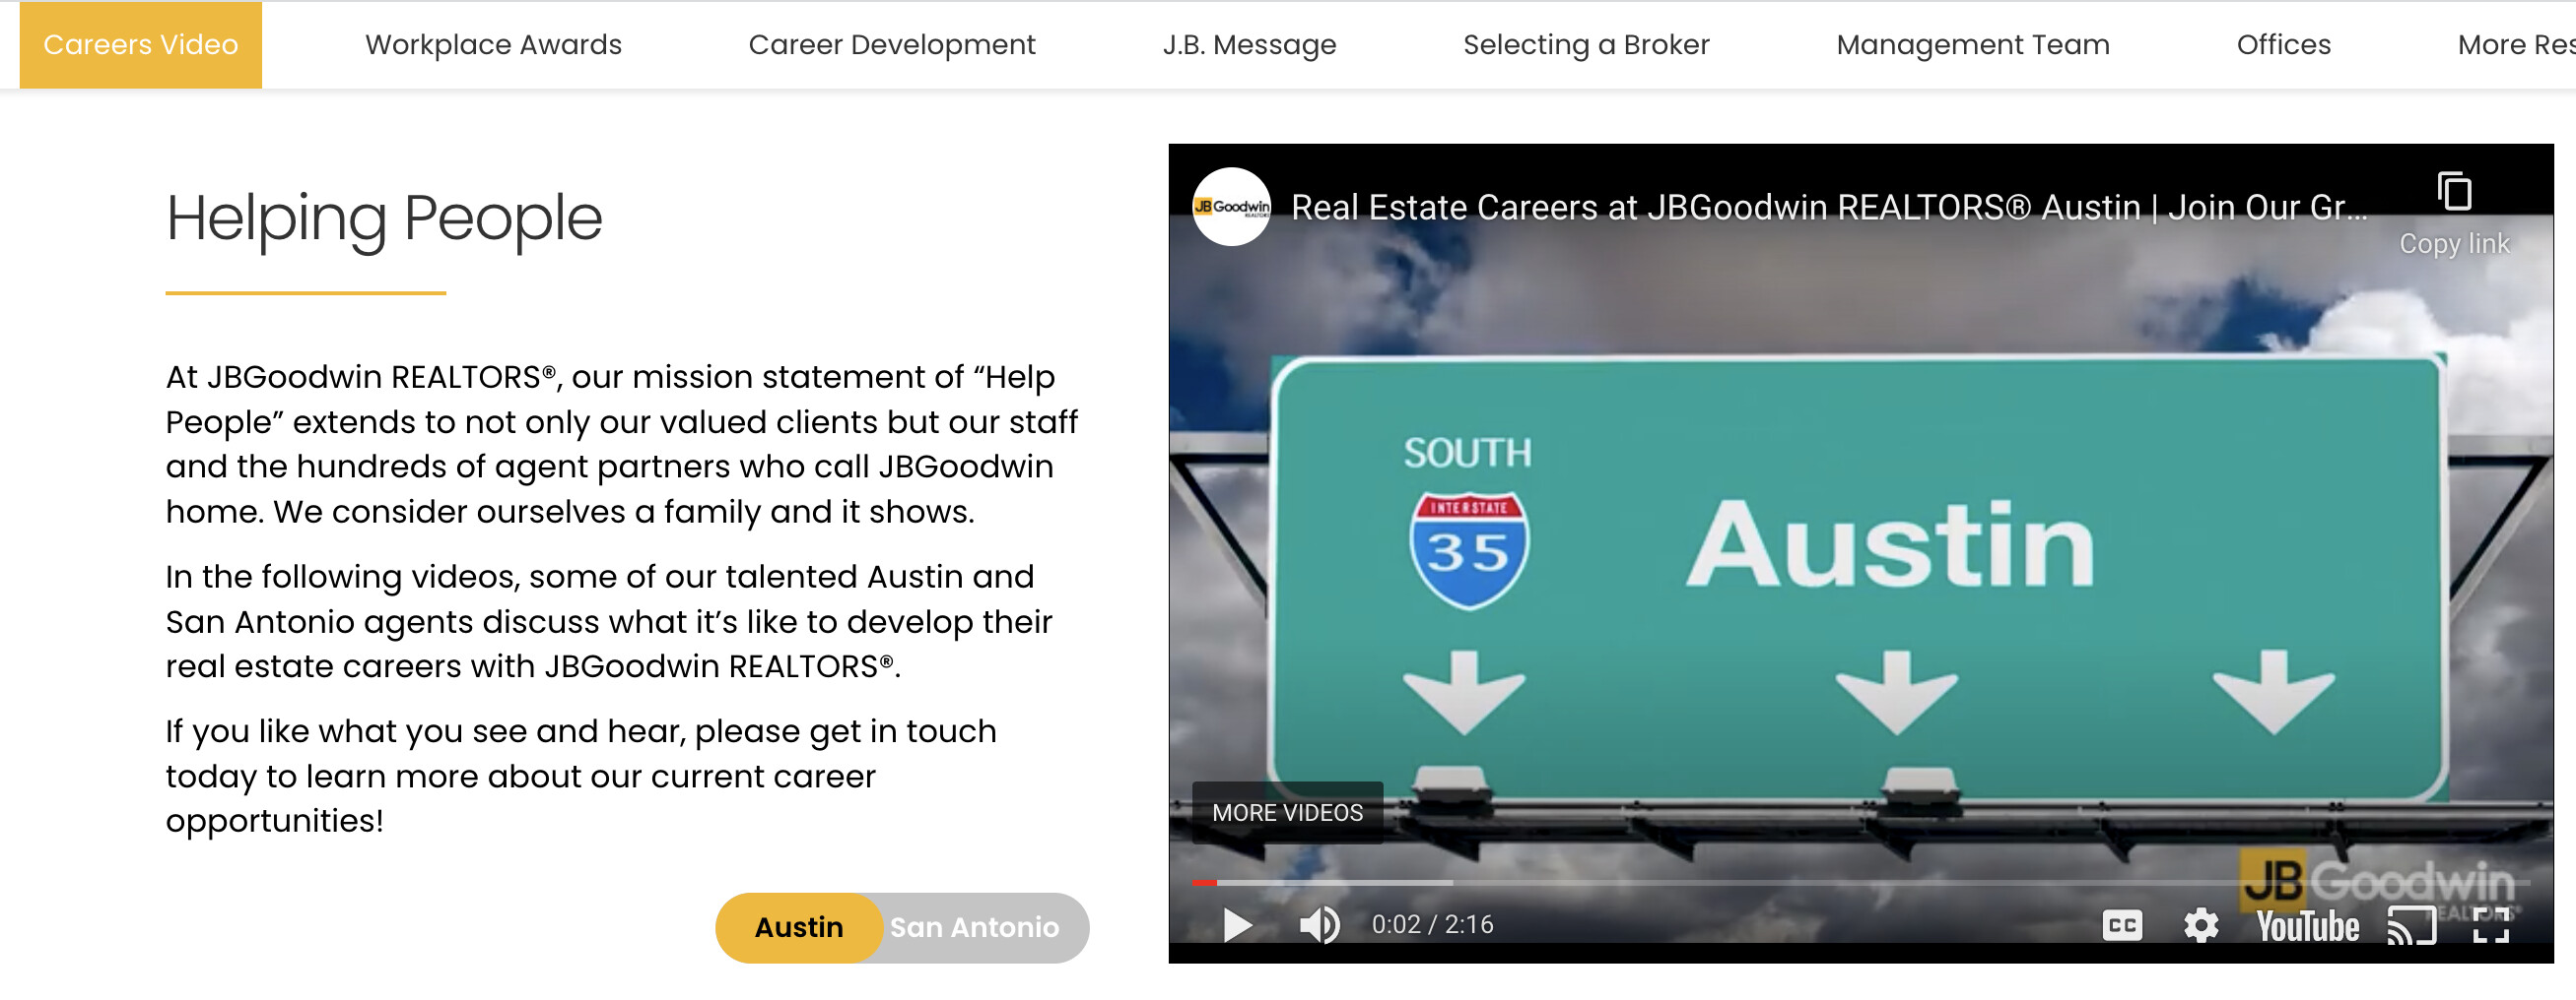Cast video to another device
The width and height of the screenshot is (2576, 1000).
pyautogui.click(x=2412, y=925)
